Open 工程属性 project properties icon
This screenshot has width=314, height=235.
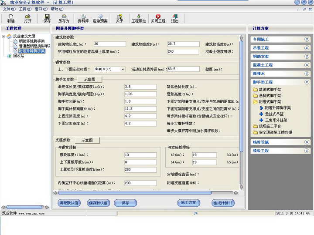139,18
